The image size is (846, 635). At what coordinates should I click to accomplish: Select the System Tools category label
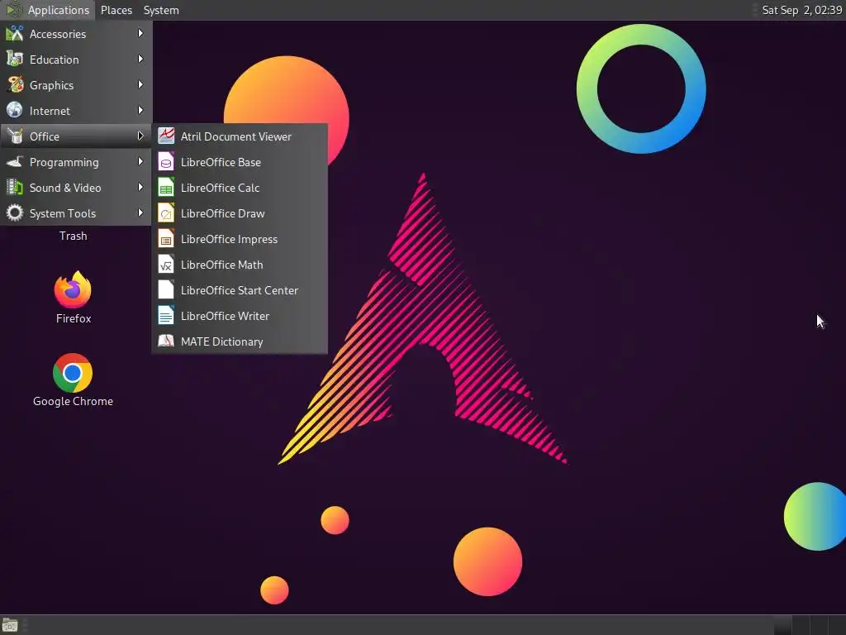[63, 213]
